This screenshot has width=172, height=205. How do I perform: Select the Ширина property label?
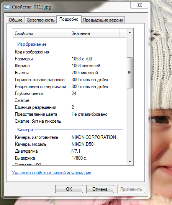coord(22,66)
